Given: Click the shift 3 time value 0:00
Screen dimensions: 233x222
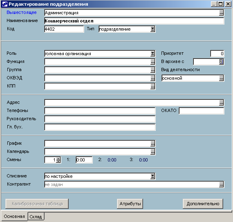Looking at the screenshot, I should 143,160.
